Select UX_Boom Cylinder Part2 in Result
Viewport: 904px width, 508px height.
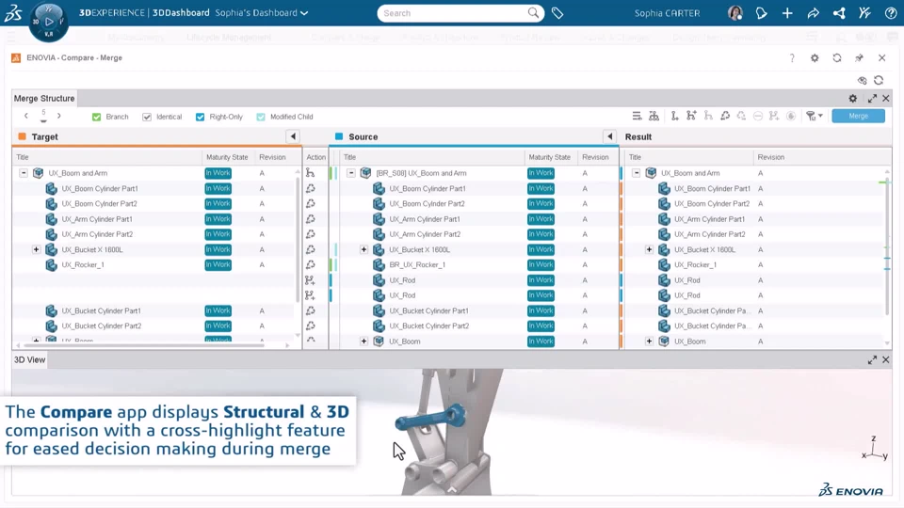pos(712,204)
